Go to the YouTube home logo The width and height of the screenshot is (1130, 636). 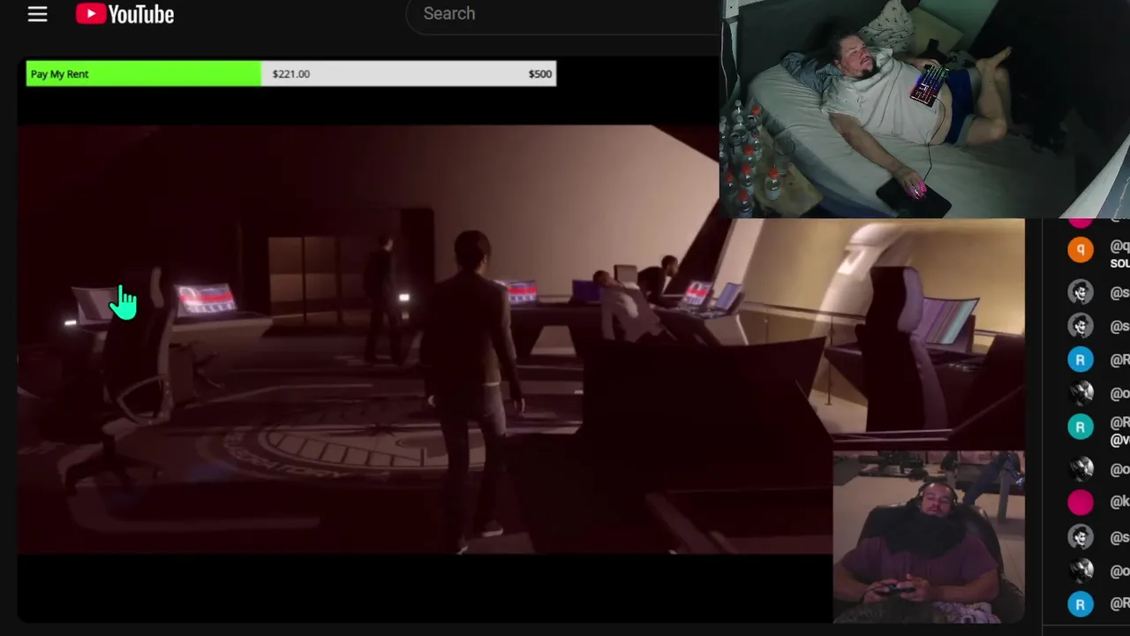(x=124, y=14)
